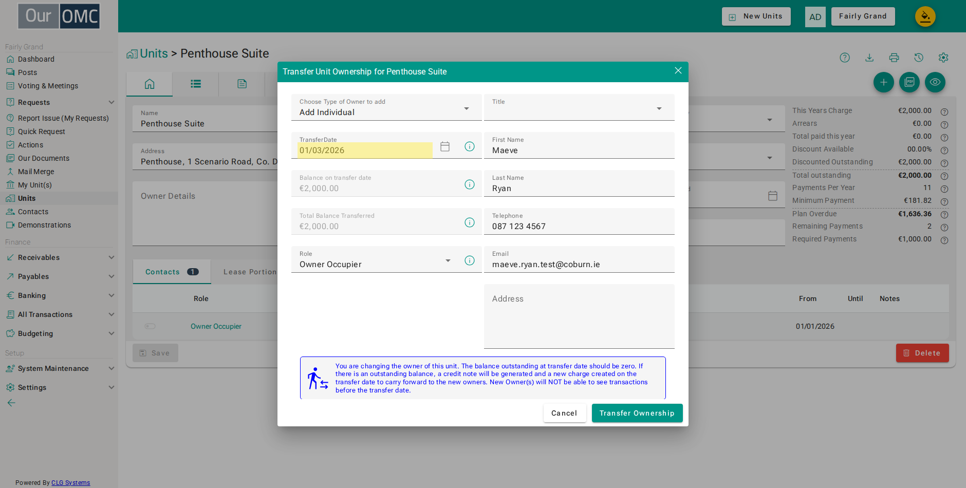Expand the Requests sidebar menu
The width and height of the screenshot is (966, 488).
[60, 102]
